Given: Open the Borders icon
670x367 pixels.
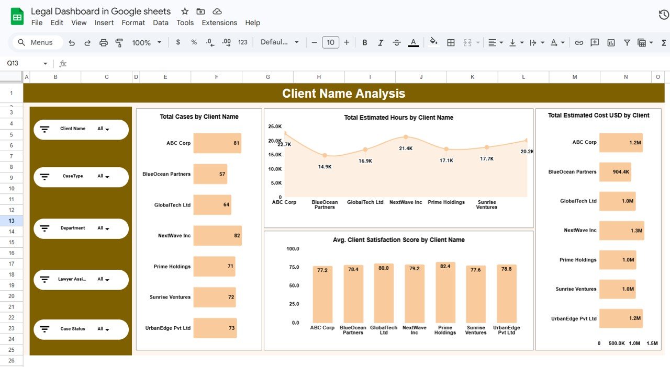Looking at the screenshot, I should point(451,42).
